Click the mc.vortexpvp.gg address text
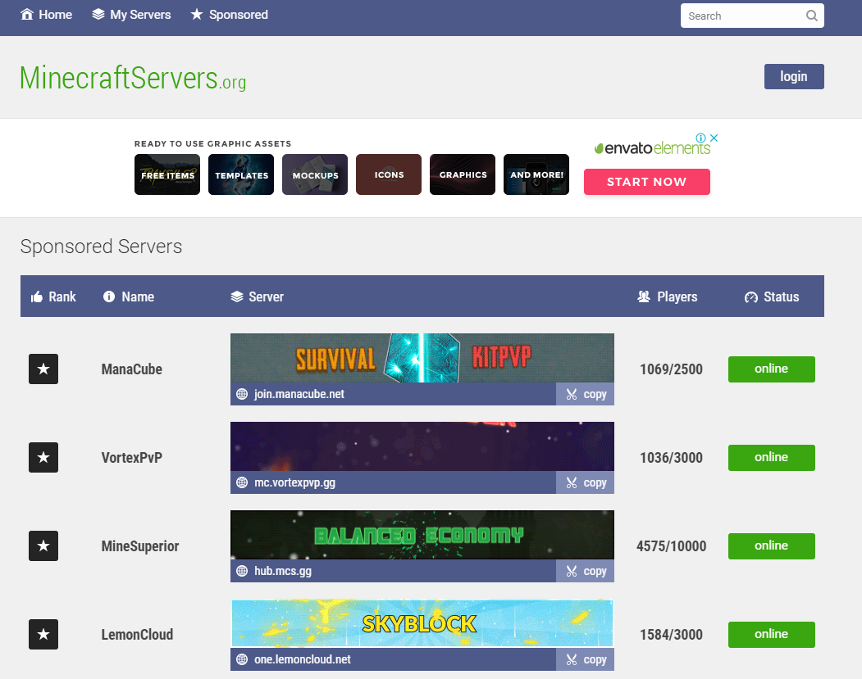The height and width of the screenshot is (679, 862). [294, 482]
